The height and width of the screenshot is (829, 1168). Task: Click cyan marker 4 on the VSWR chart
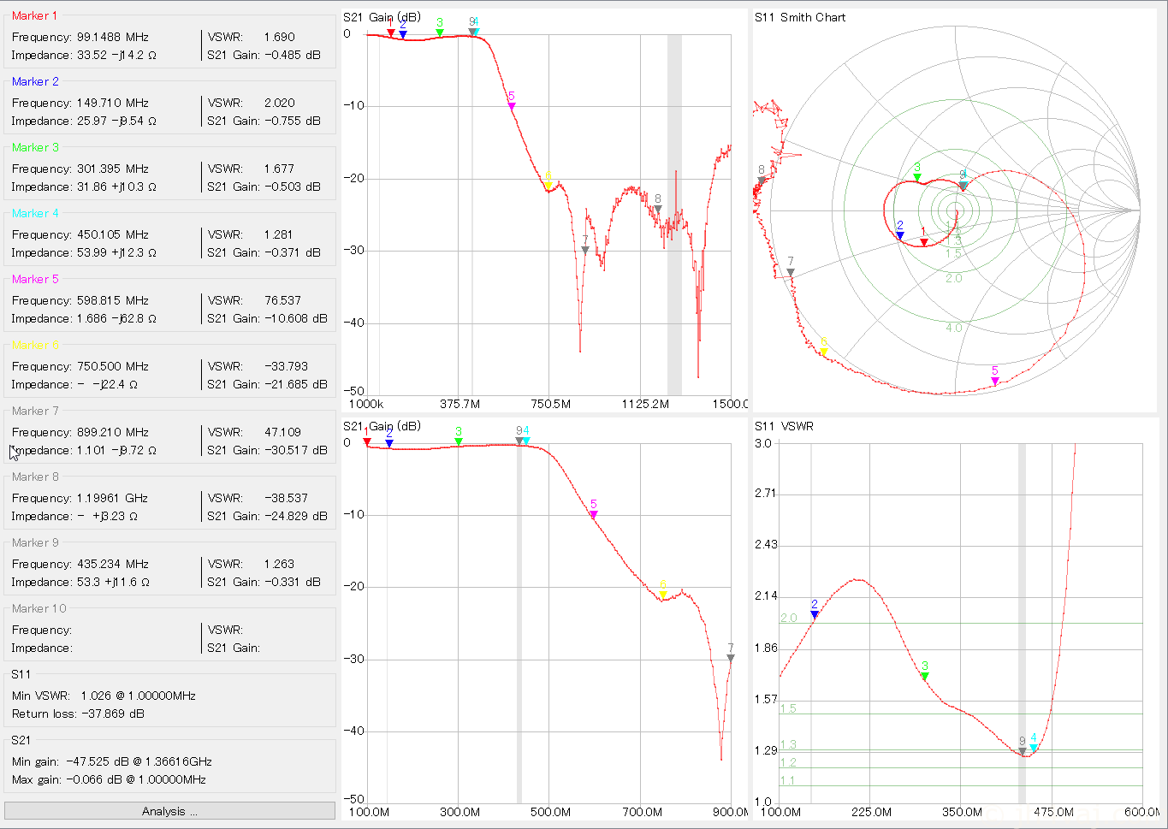click(1034, 748)
